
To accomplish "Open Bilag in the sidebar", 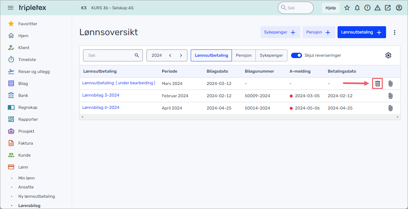I will tap(23, 84).
